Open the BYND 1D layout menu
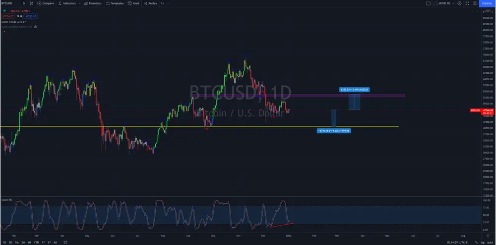 click(444, 3)
